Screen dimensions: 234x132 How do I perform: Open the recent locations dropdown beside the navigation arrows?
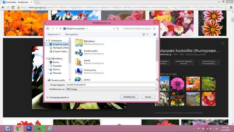point(57,29)
